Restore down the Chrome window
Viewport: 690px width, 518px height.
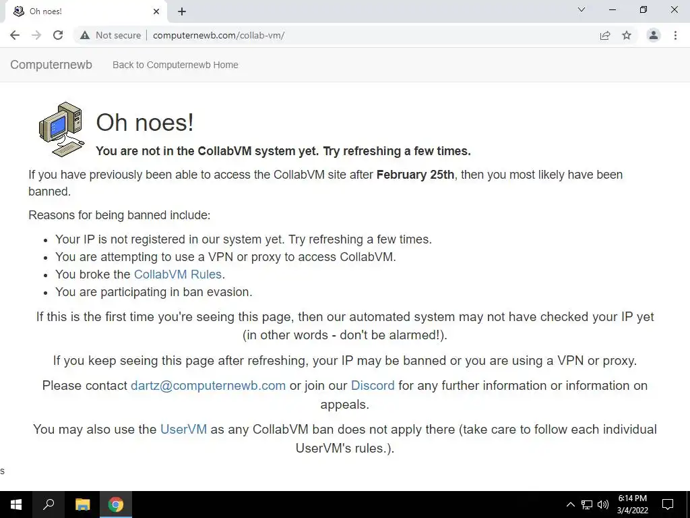pos(644,9)
